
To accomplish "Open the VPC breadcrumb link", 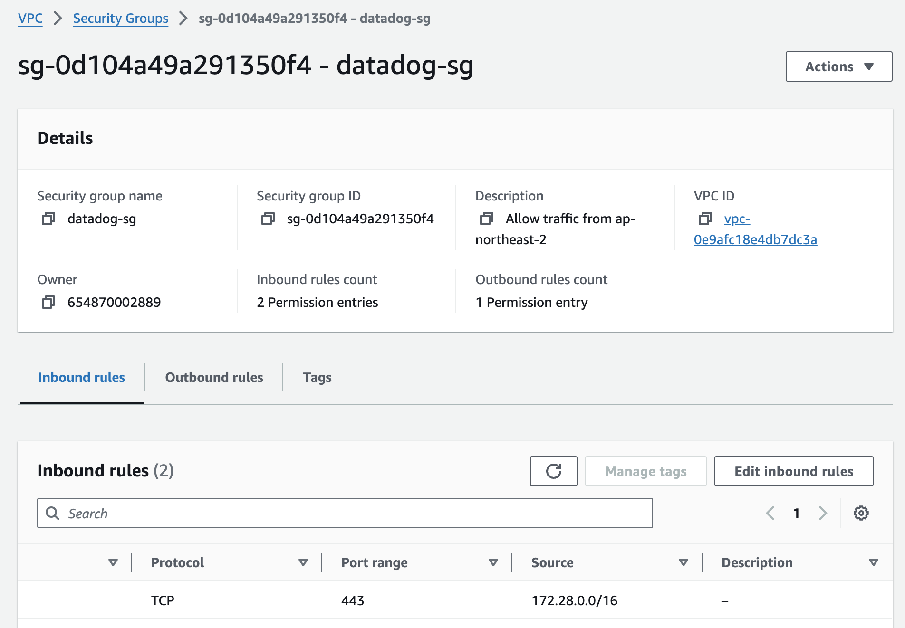I will point(30,19).
